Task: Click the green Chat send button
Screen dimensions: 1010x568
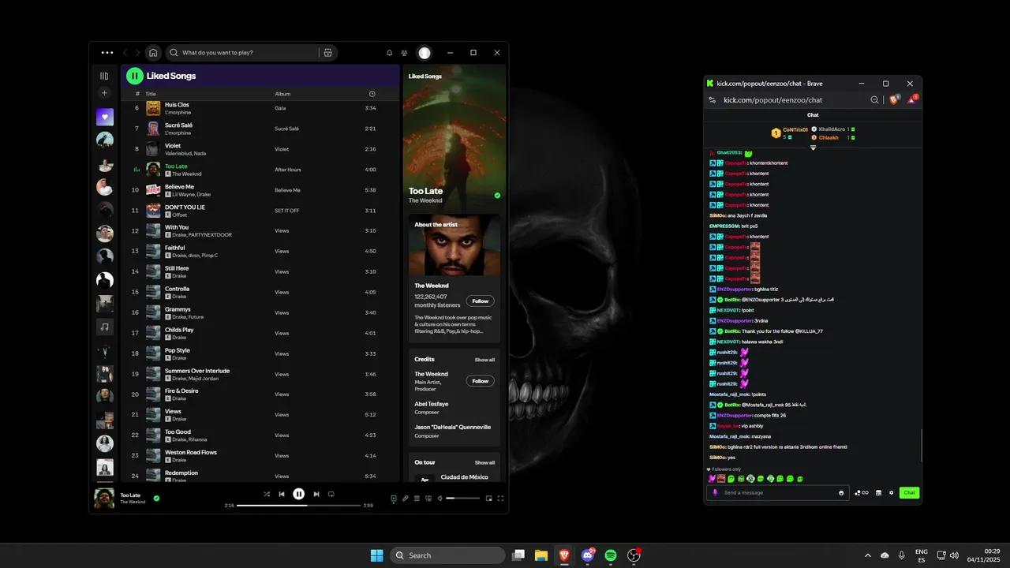Action: pos(910,492)
